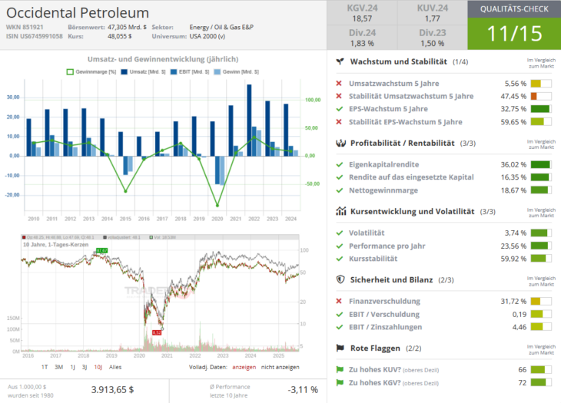Click the sector text Energy / Oil & Gas E&P
561x403 pixels.
(x=221, y=27)
